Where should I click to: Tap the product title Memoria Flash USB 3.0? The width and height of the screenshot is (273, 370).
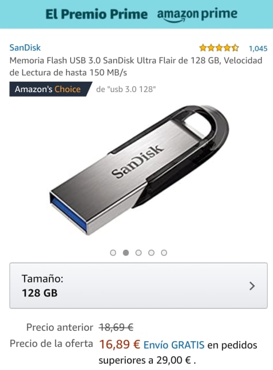[136, 66]
